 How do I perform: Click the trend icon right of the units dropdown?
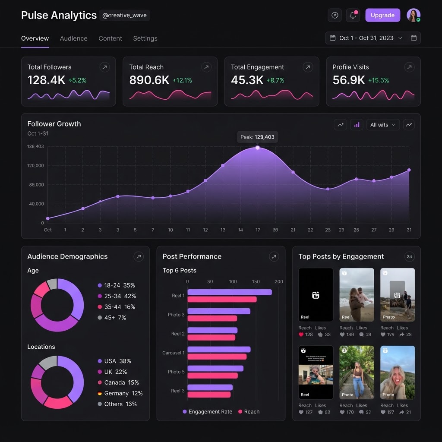coord(409,125)
